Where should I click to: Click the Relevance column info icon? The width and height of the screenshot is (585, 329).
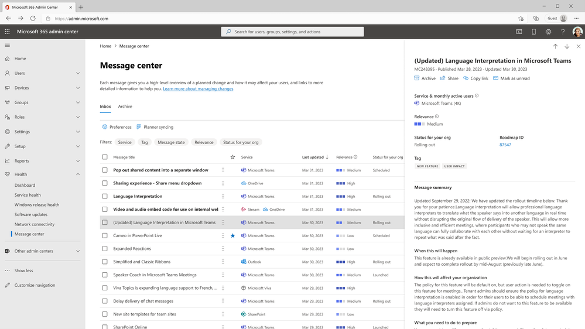[355, 157]
